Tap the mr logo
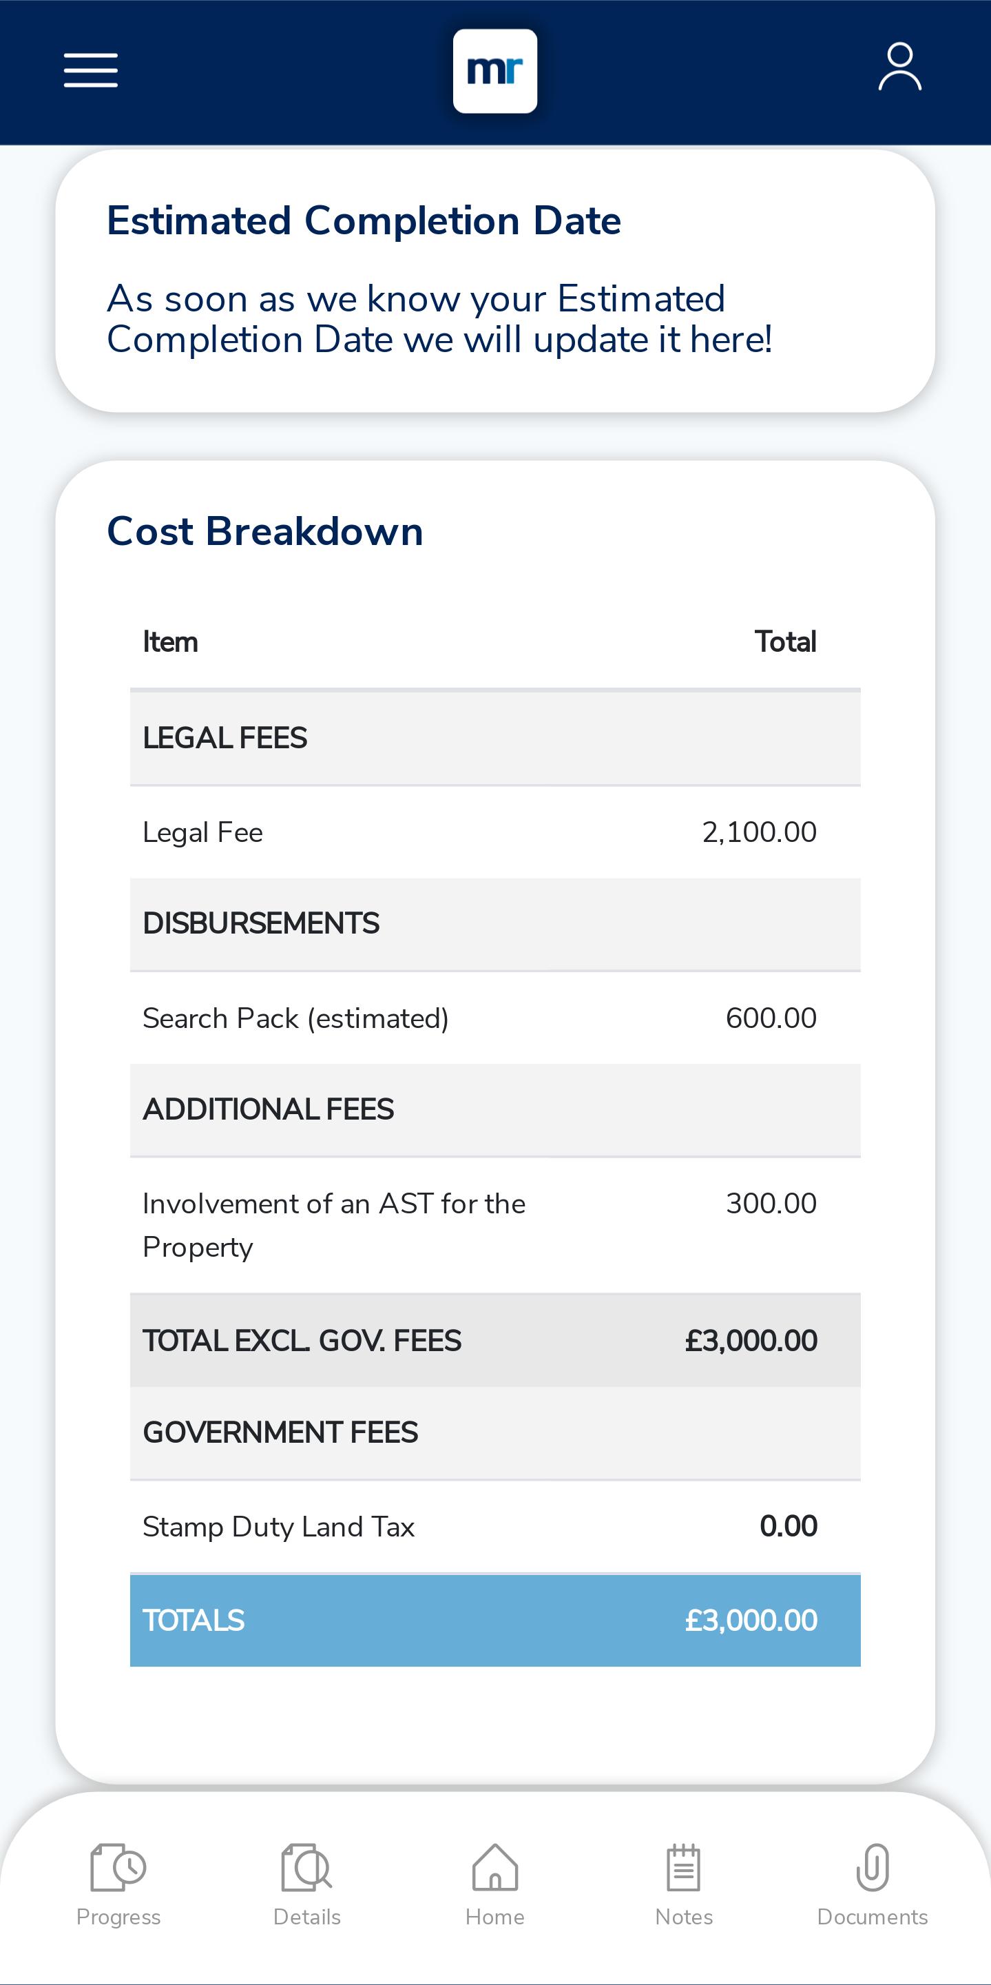 (495, 71)
